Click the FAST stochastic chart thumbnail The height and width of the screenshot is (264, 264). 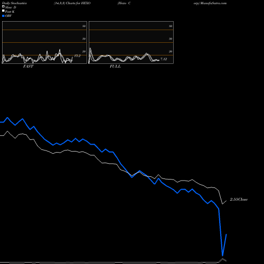pyautogui.click(x=44, y=42)
